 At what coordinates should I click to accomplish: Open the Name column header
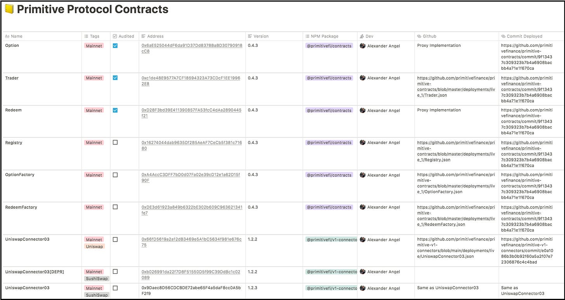click(42, 36)
